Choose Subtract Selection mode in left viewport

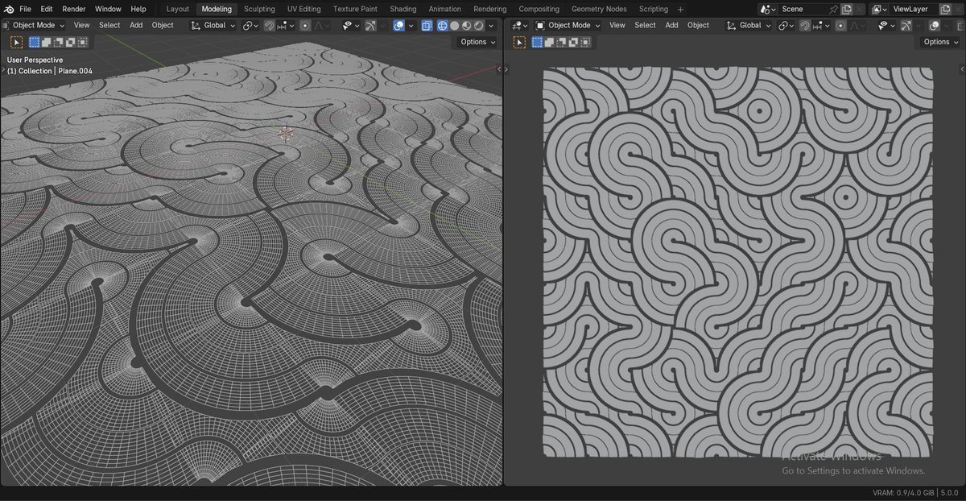point(57,42)
